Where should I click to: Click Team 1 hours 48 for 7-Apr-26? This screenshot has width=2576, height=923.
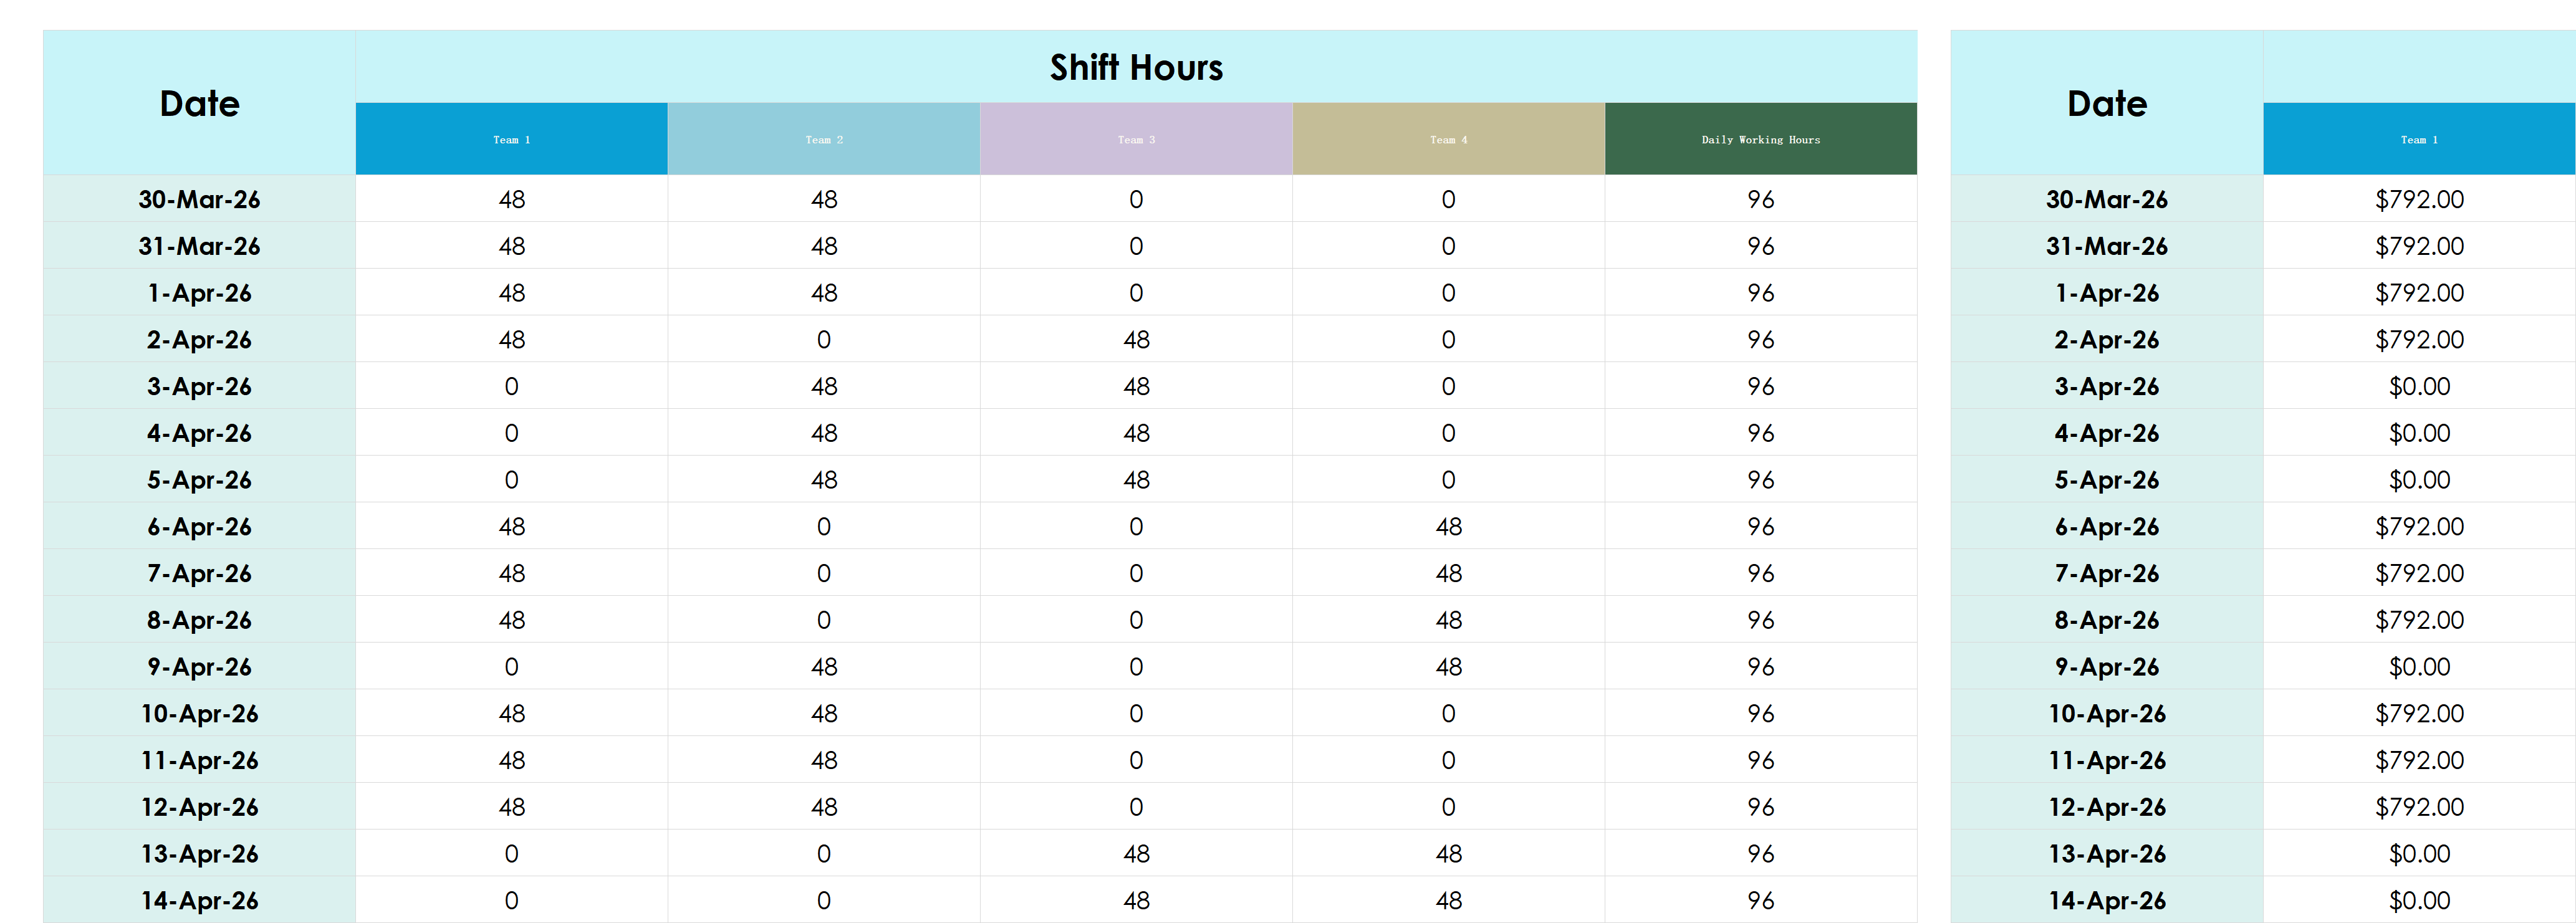pos(511,573)
